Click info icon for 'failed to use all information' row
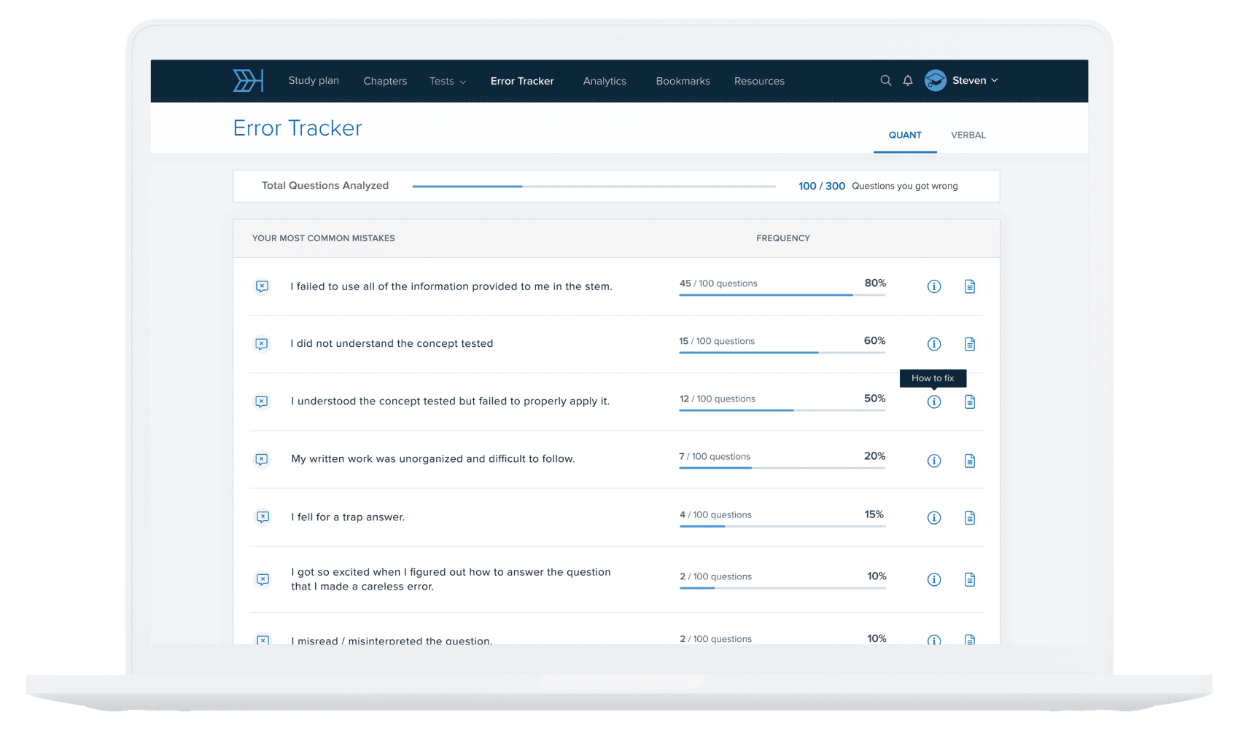This screenshot has width=1244, height=736. tap(934, 286)
